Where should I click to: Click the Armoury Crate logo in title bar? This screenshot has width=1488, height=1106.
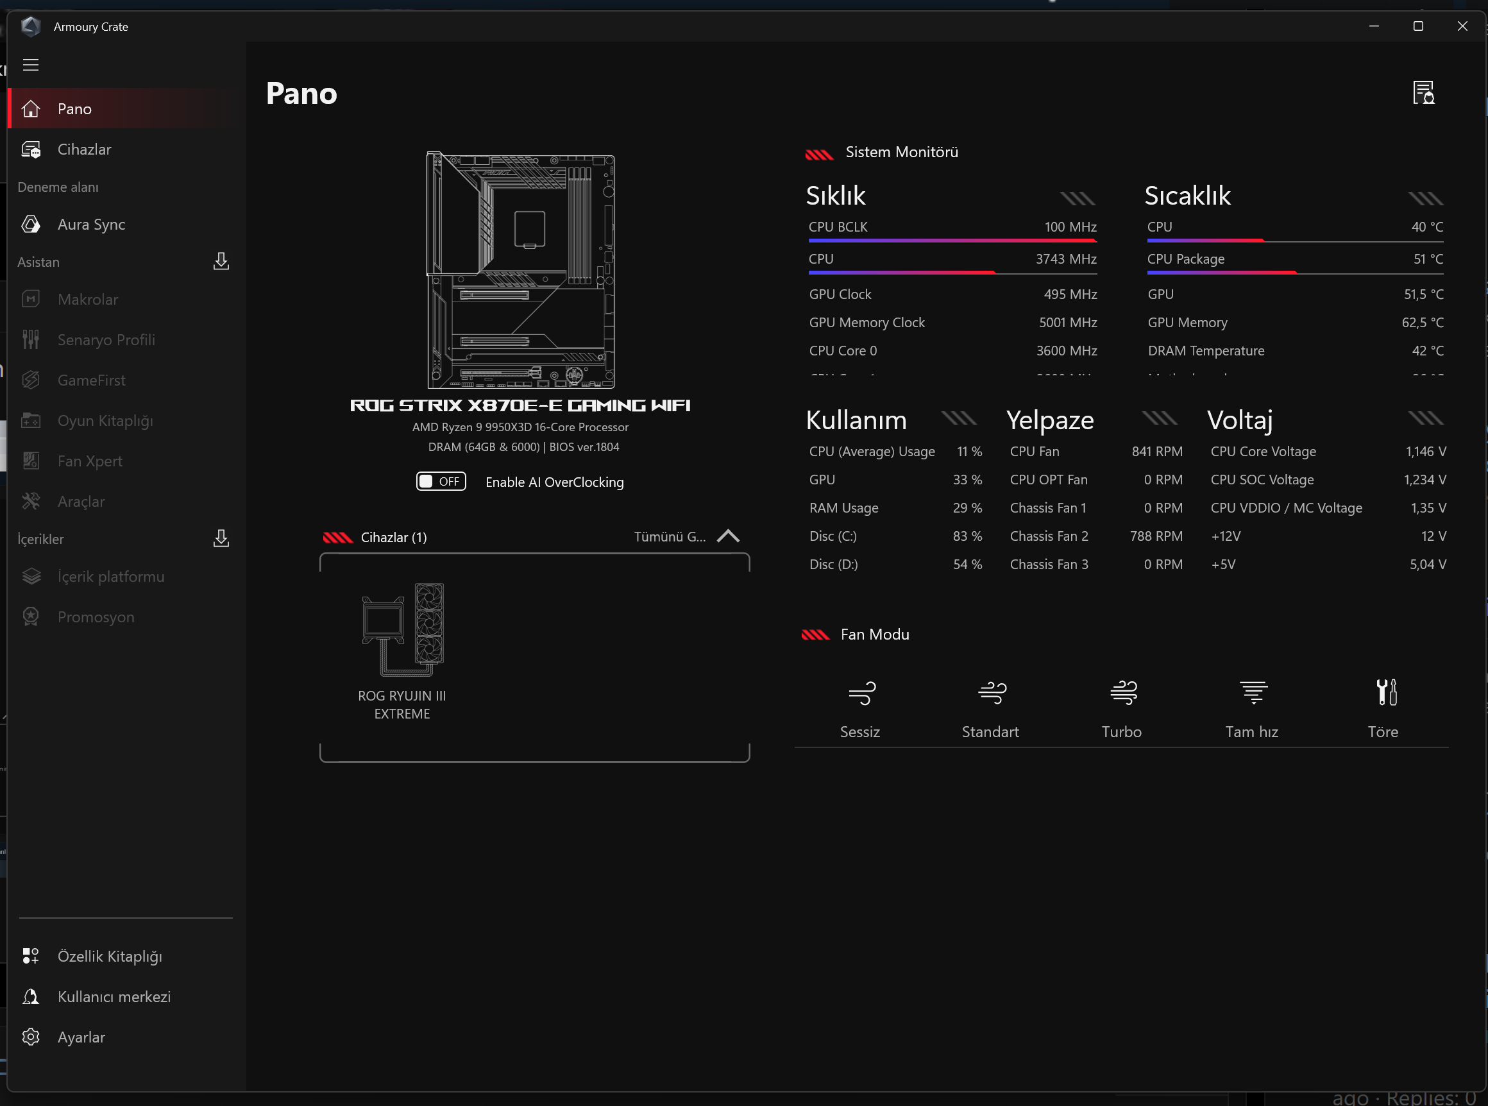[31, 26]
